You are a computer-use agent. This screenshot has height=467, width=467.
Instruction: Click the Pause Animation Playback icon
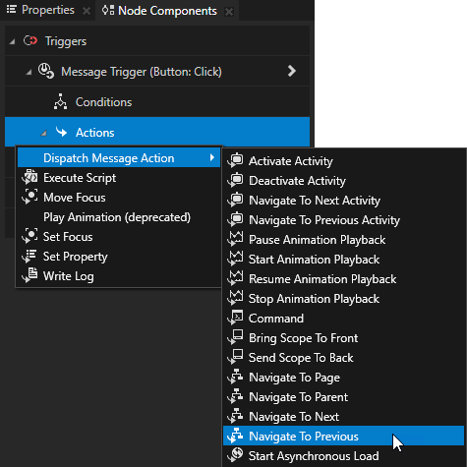[236, 239]
